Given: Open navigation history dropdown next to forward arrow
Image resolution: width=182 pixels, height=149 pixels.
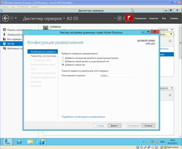Looking at the screenshot, I should pos(16,18).
